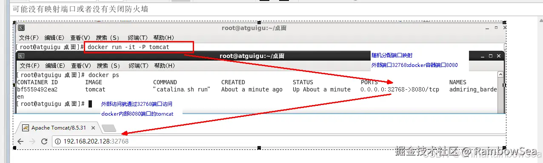Open 搜索(S) menu in the back terminal
Image resolution: width=543 pixels, height=163 pixels.
(x=108, y=38)
